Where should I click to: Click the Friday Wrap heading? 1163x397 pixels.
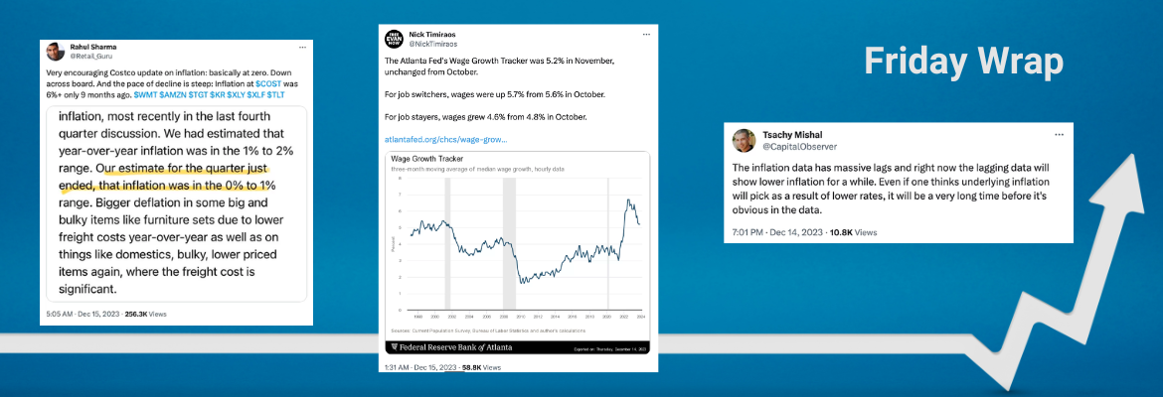tap(963, 62)
